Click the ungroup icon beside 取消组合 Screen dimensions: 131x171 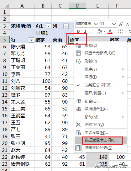[x=78, y=109]
